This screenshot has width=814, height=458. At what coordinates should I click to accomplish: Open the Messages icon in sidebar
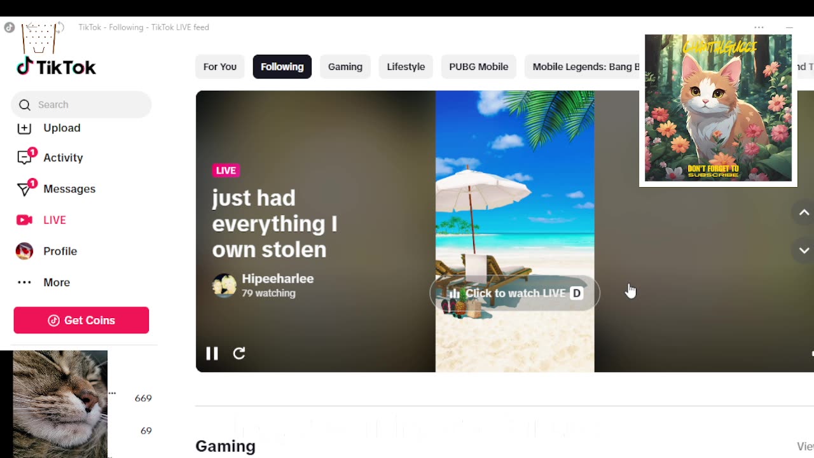click(25, 188)
